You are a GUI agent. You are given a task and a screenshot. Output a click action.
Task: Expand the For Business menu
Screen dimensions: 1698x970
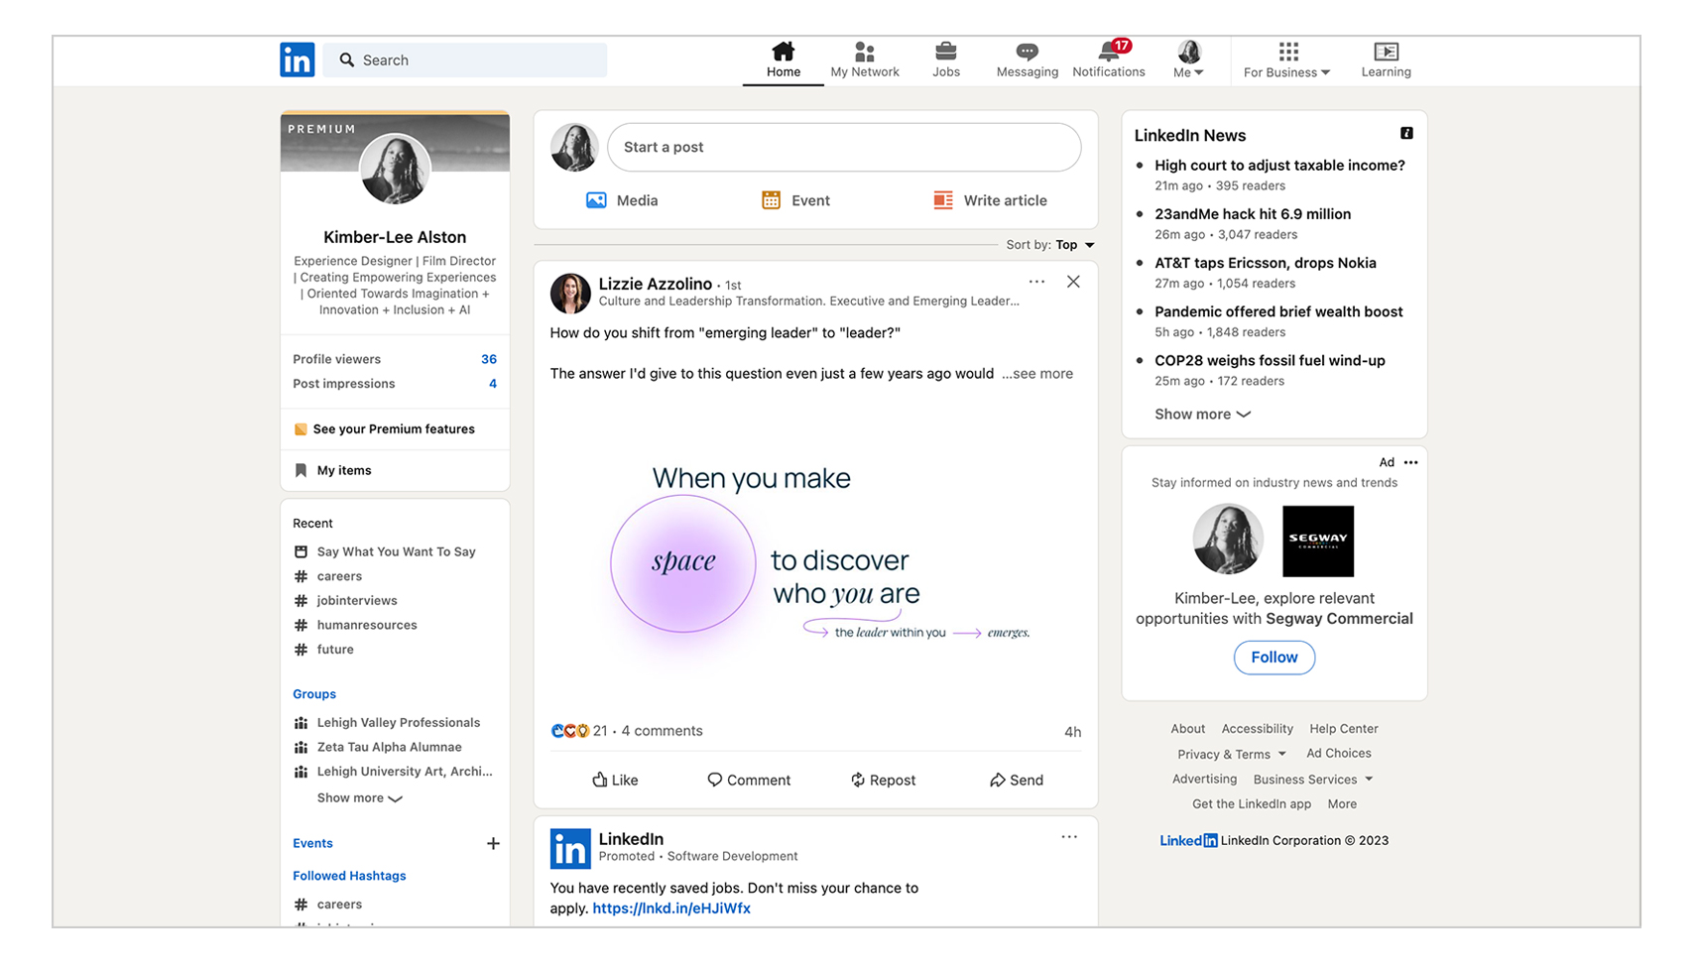pyautogui.click(x=1286, y=61)
